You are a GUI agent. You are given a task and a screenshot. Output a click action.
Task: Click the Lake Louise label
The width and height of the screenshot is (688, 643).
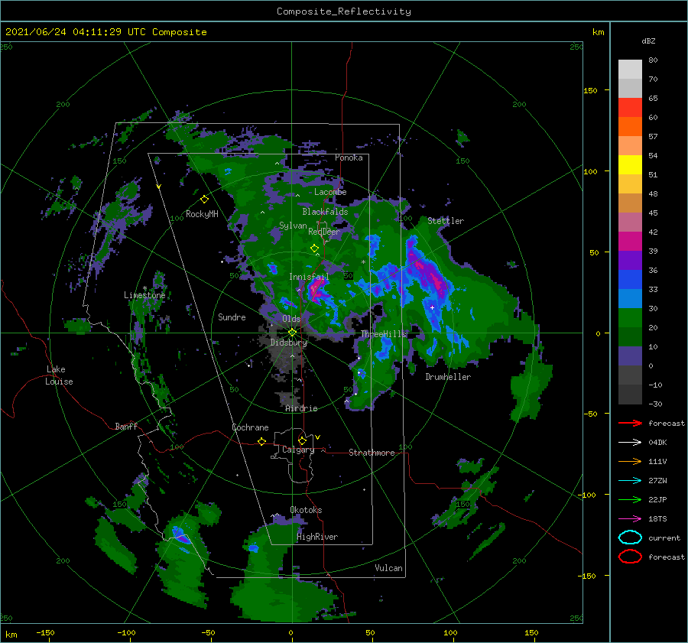tap(59, 375)
